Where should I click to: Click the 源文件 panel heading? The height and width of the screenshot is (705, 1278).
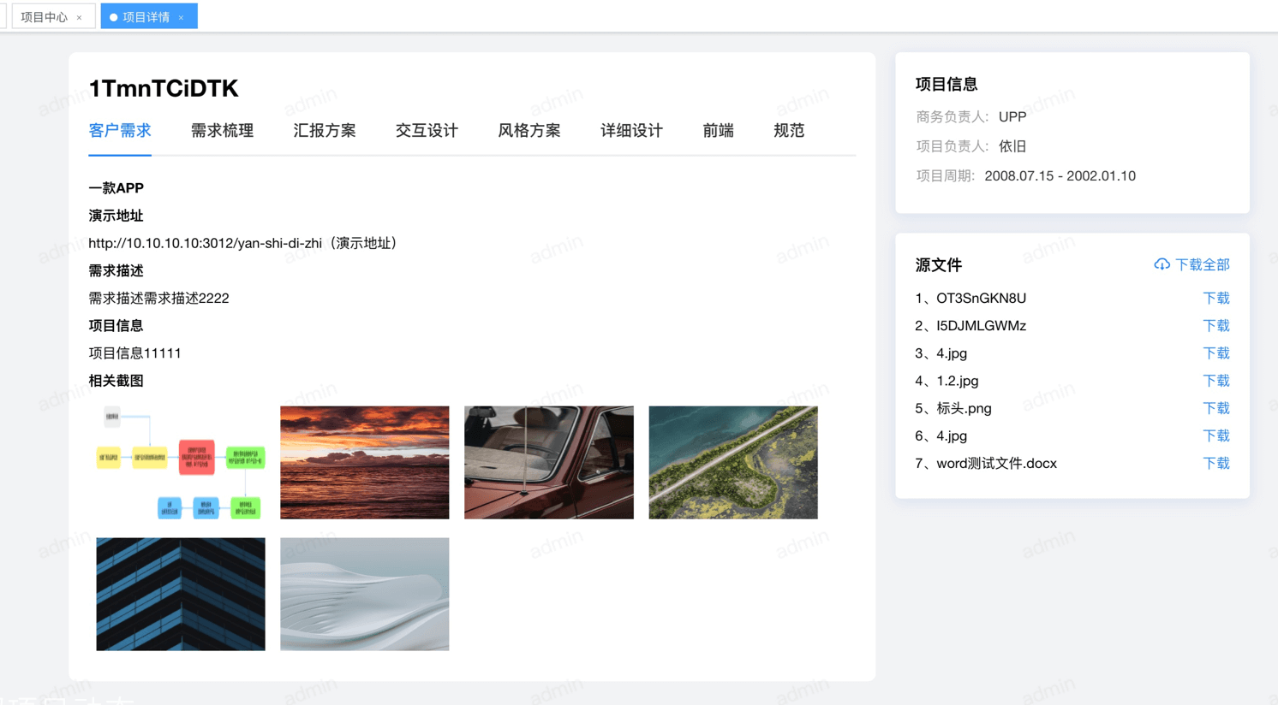939,264
